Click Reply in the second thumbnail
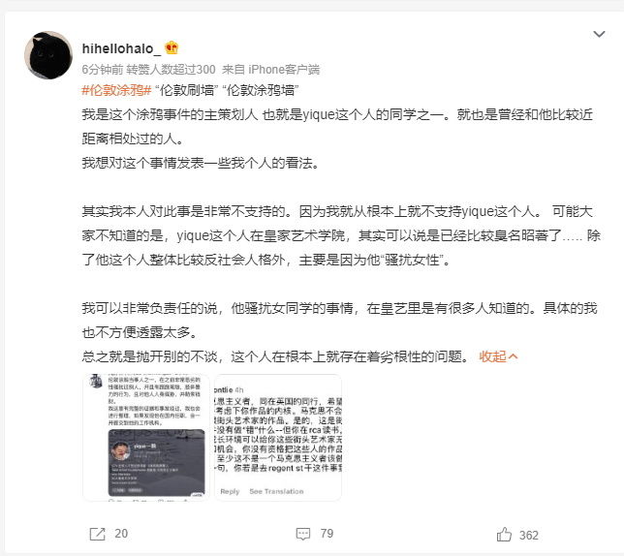The image size is (624, 556). 230,491
